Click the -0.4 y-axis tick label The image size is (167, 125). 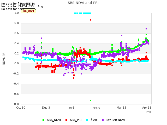pos(16,84)
